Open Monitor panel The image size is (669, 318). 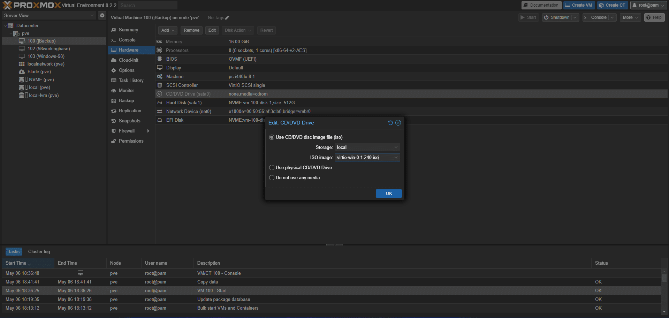tap(131, 90)
